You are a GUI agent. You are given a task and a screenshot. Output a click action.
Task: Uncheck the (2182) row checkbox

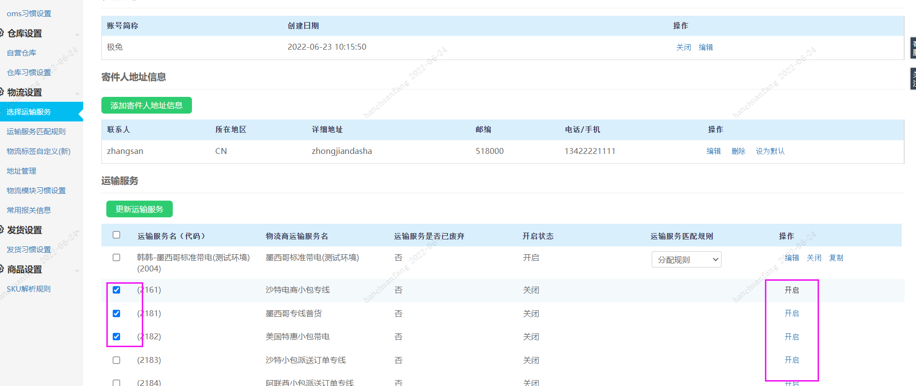click(117, 337)
